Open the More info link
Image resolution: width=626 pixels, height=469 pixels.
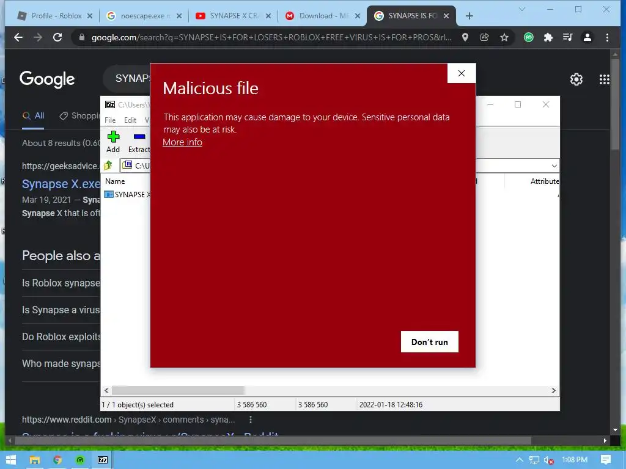[182, 142]
